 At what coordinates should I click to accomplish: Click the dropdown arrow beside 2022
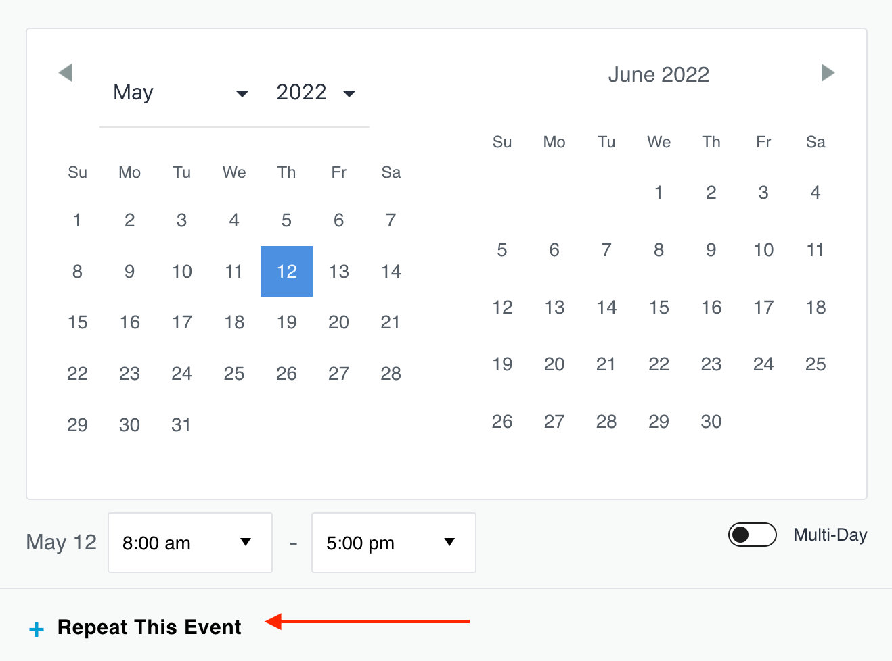click(349, 94)
